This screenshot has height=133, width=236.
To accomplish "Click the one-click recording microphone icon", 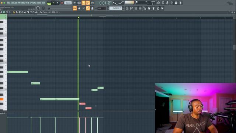I will pyautogui.click(x=167, y=3).
